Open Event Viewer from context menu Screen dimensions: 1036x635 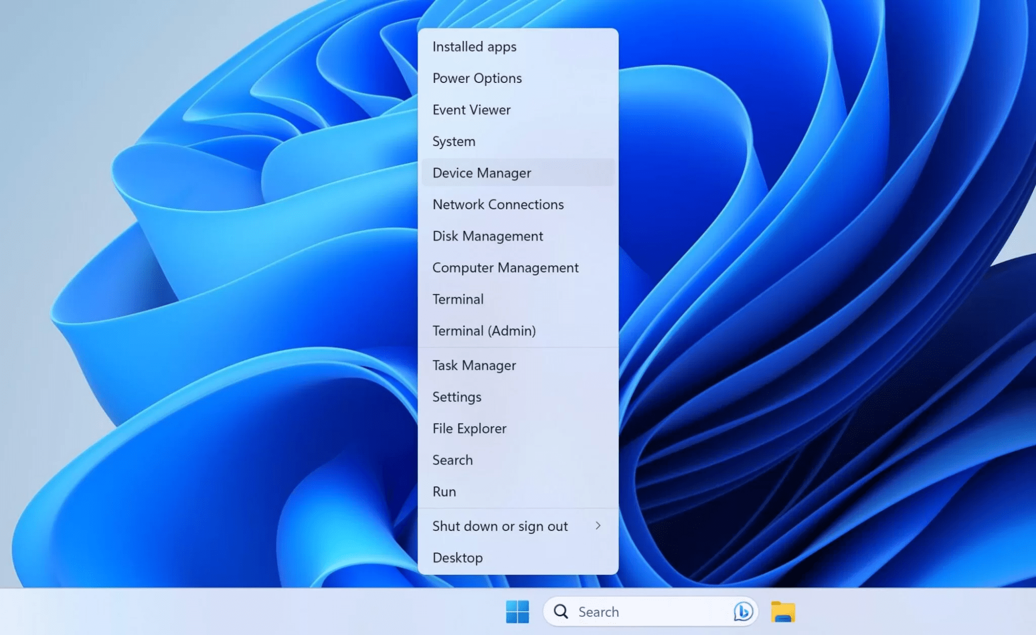pyautogui.click(x=472, y=109)
